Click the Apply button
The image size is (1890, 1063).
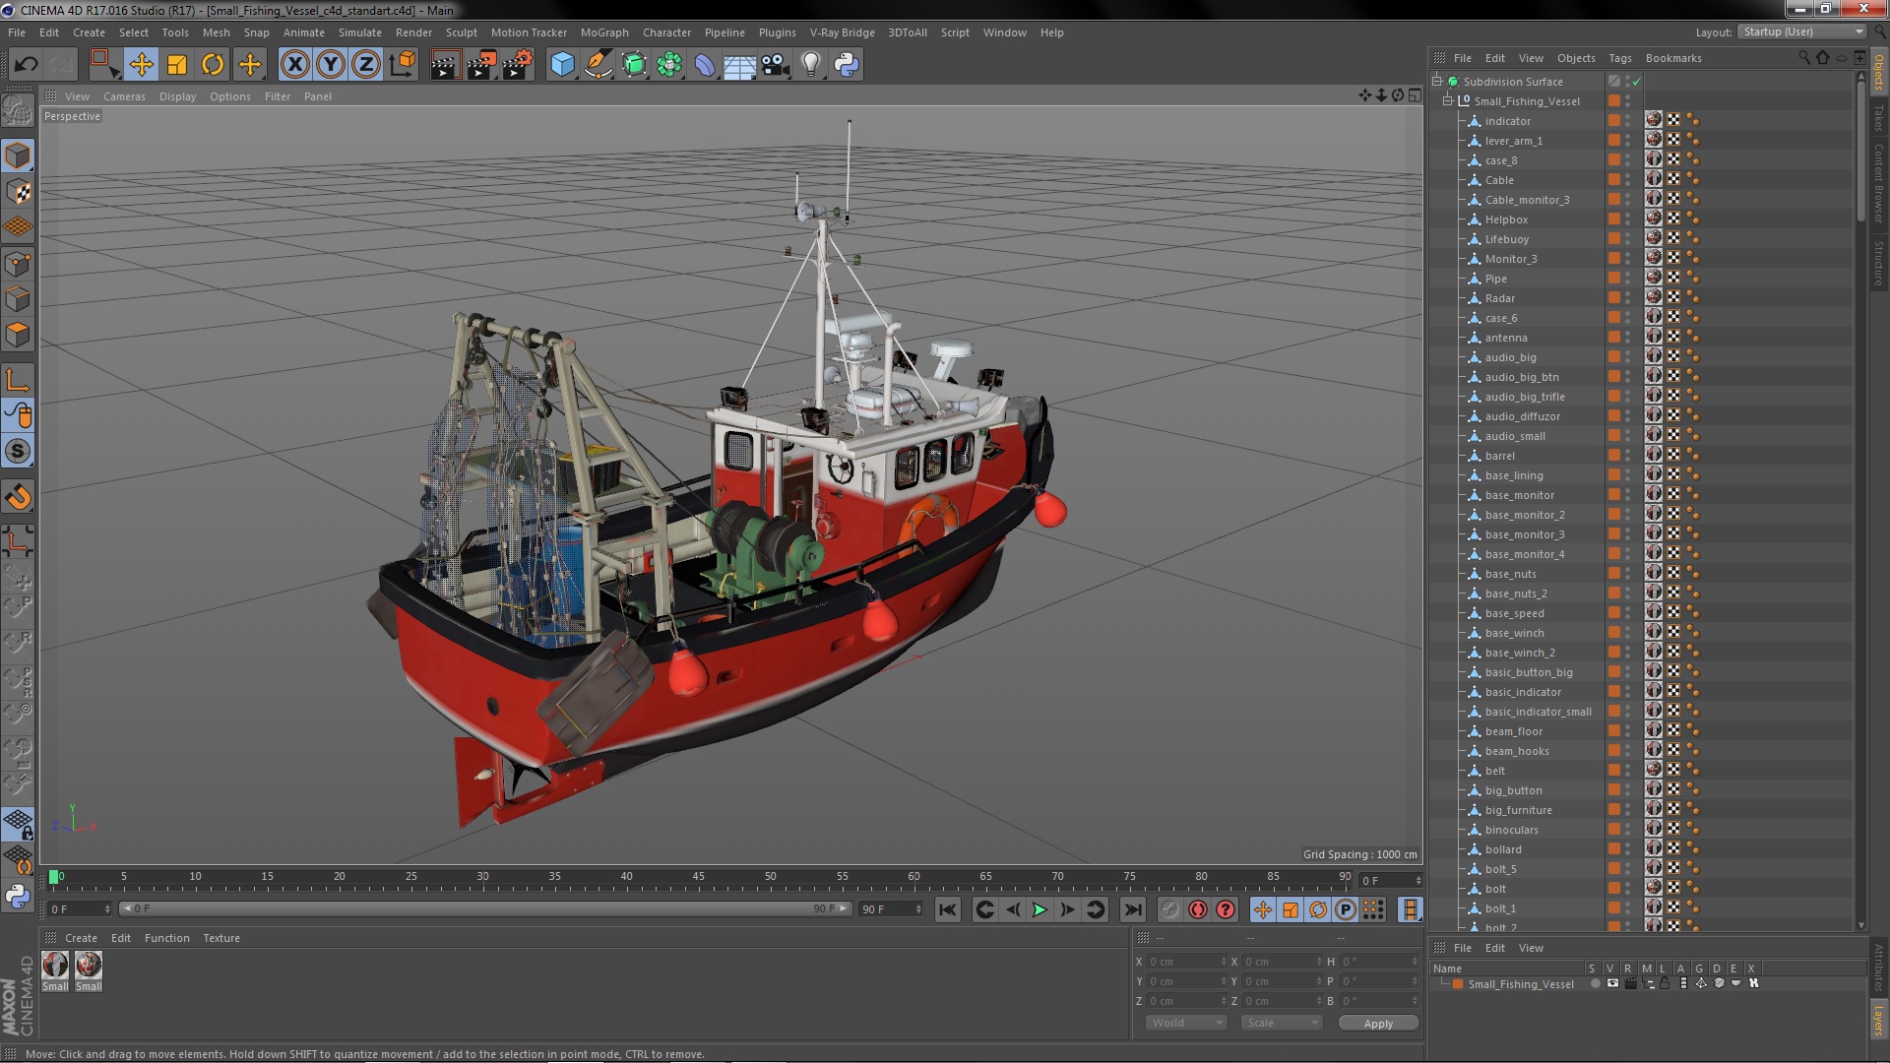coord(1377,1023)
